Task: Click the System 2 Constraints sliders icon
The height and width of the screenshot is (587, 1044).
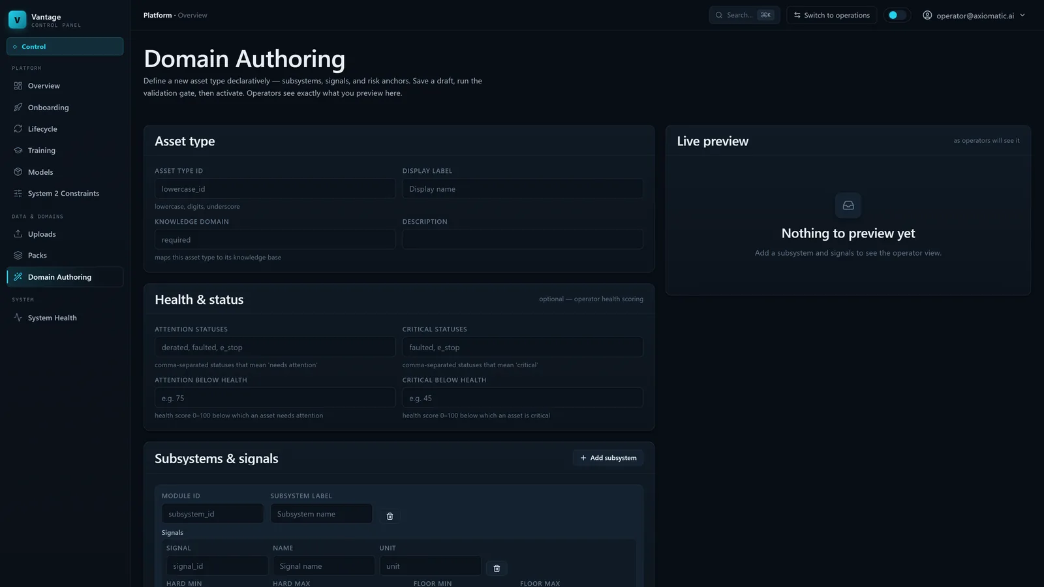Action: (18, 193)
